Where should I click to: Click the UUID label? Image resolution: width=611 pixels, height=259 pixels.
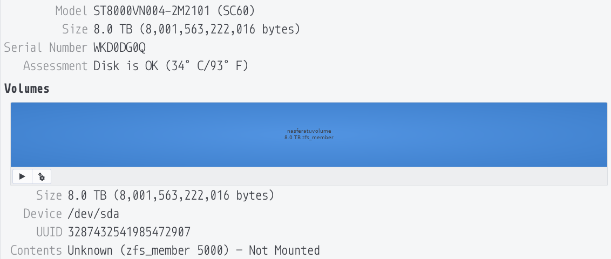(x=49, y=232)
